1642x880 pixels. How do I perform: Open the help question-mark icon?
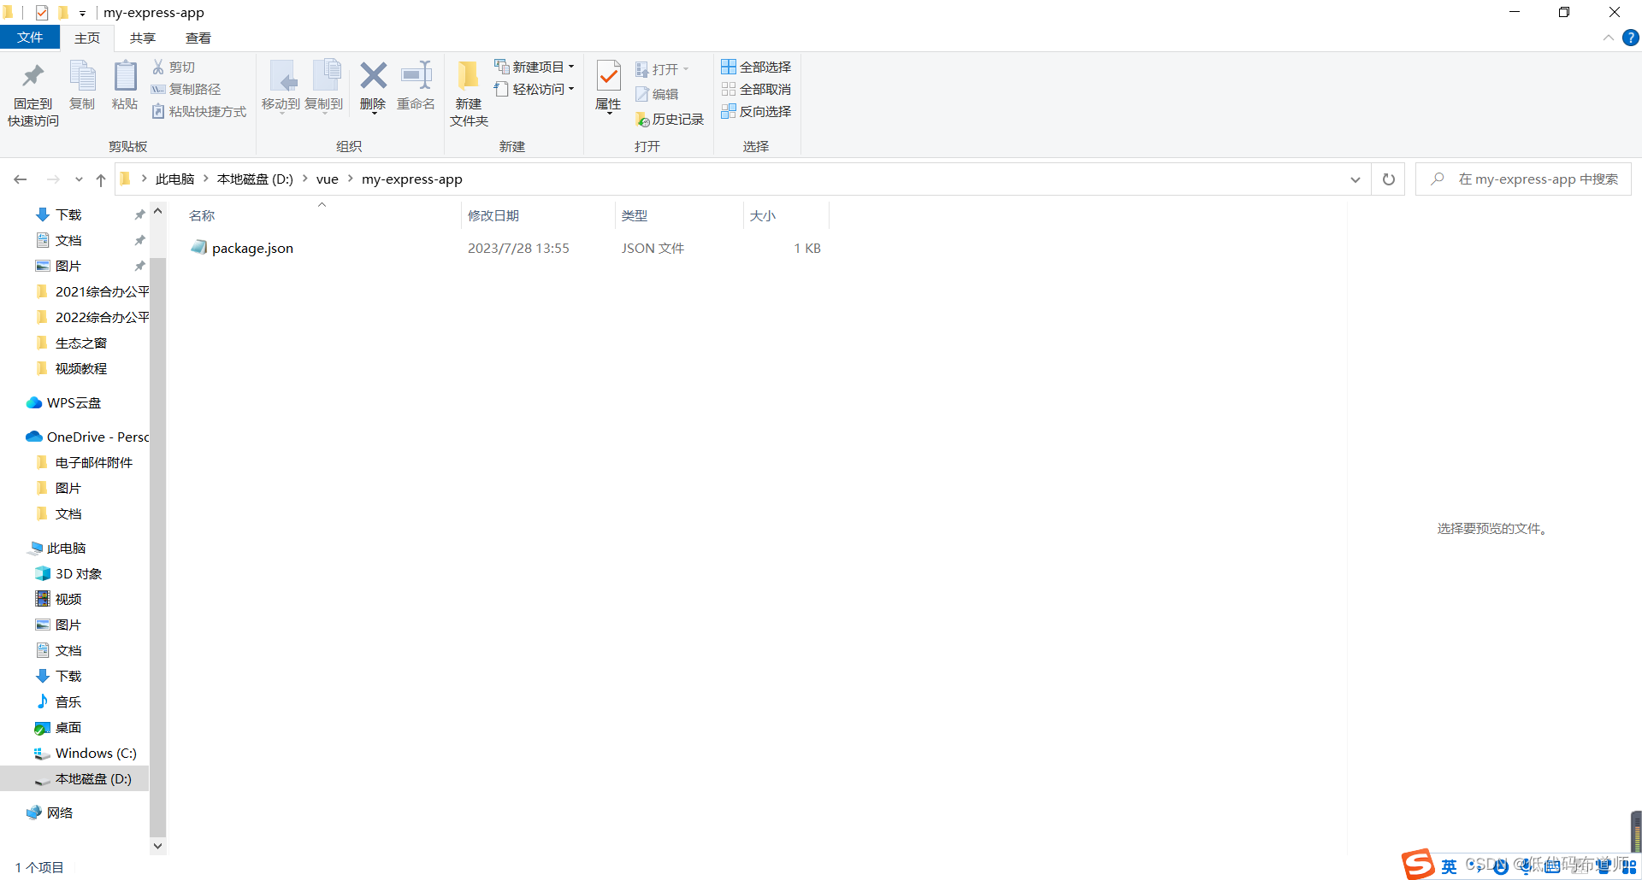coord(1631,38)
